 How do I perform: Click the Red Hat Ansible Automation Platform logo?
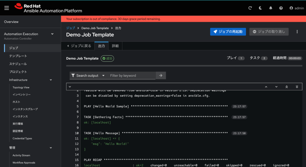[48, 8]
